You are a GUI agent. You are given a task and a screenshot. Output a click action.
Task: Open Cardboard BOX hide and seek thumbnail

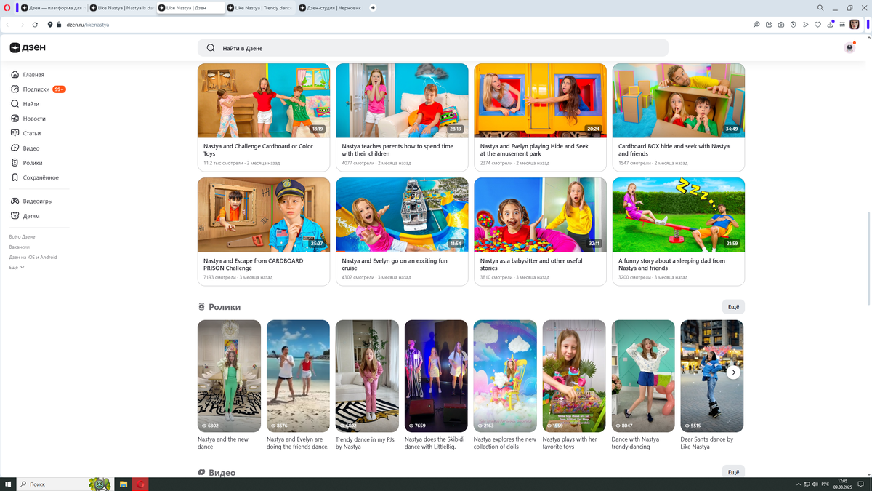tap(679, 100)
